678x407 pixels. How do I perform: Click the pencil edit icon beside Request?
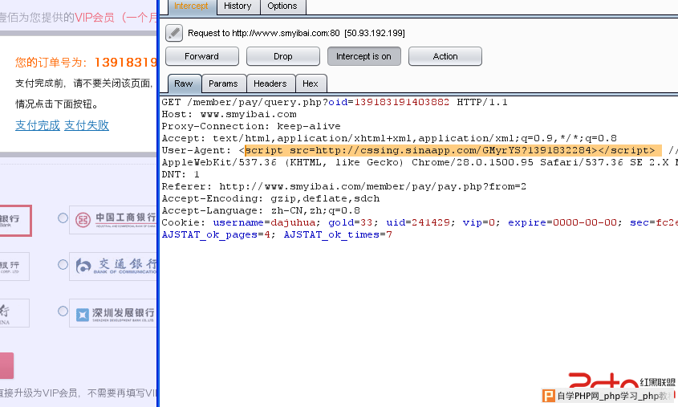(x=174, y=33)
